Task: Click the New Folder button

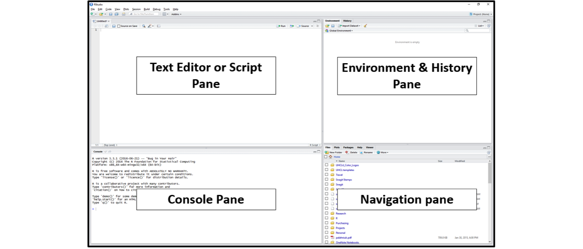Action: pos(334,153)
